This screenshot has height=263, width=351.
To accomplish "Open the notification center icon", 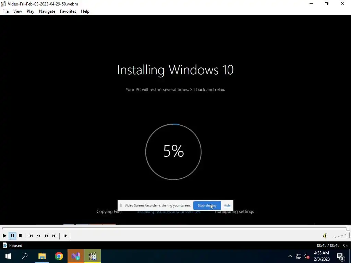I will 340,256.
